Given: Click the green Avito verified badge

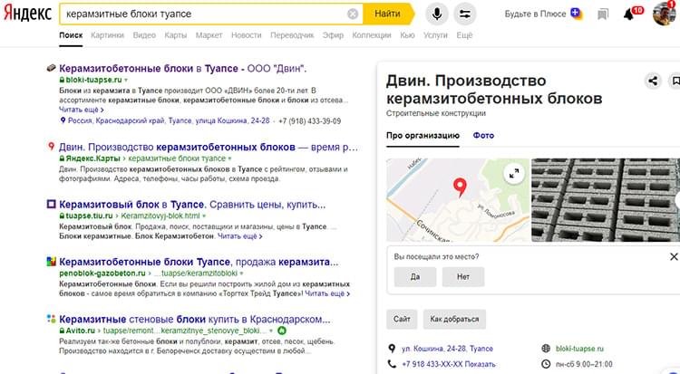Looking at the screenshot, I should click(281, 331).
